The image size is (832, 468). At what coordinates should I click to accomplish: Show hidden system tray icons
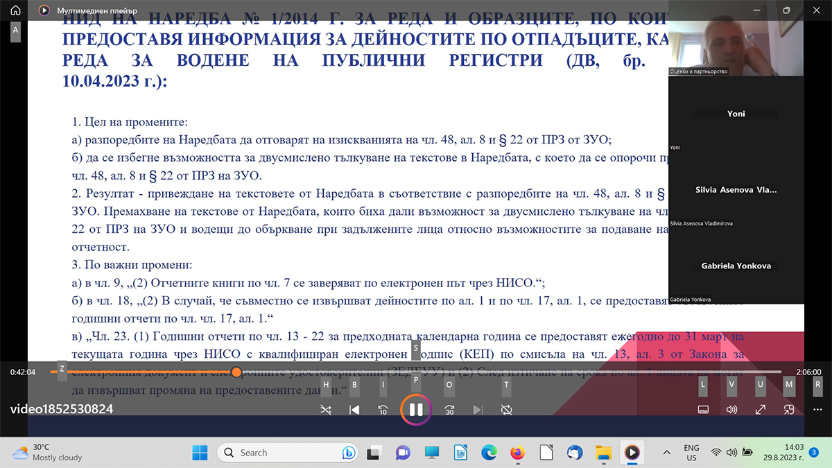click(x=667, y=453)
